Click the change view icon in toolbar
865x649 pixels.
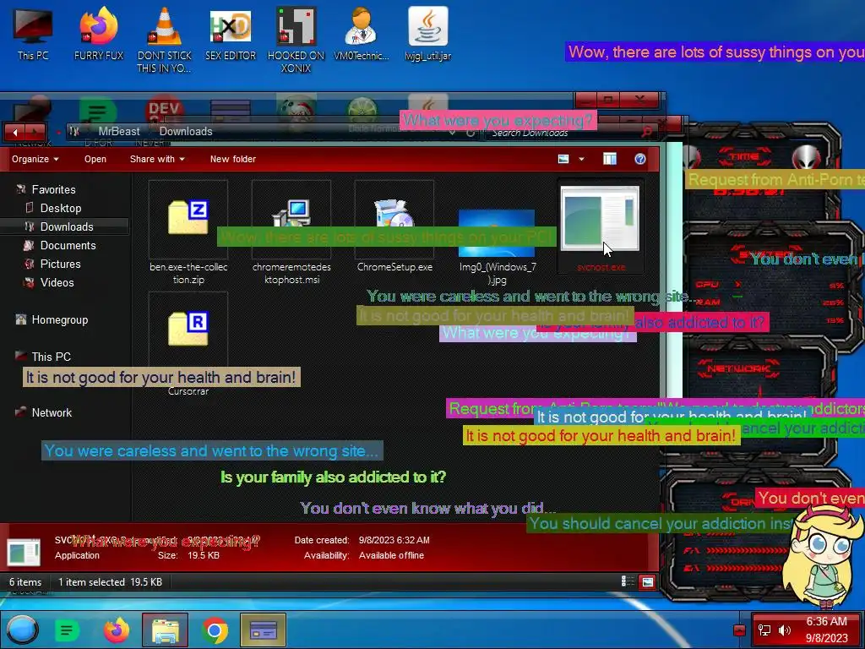[x=563, y=159]
